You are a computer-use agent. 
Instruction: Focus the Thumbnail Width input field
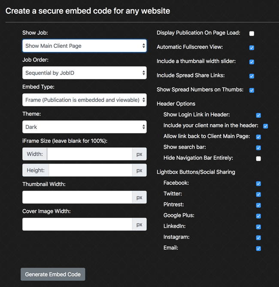pos(77,197)
